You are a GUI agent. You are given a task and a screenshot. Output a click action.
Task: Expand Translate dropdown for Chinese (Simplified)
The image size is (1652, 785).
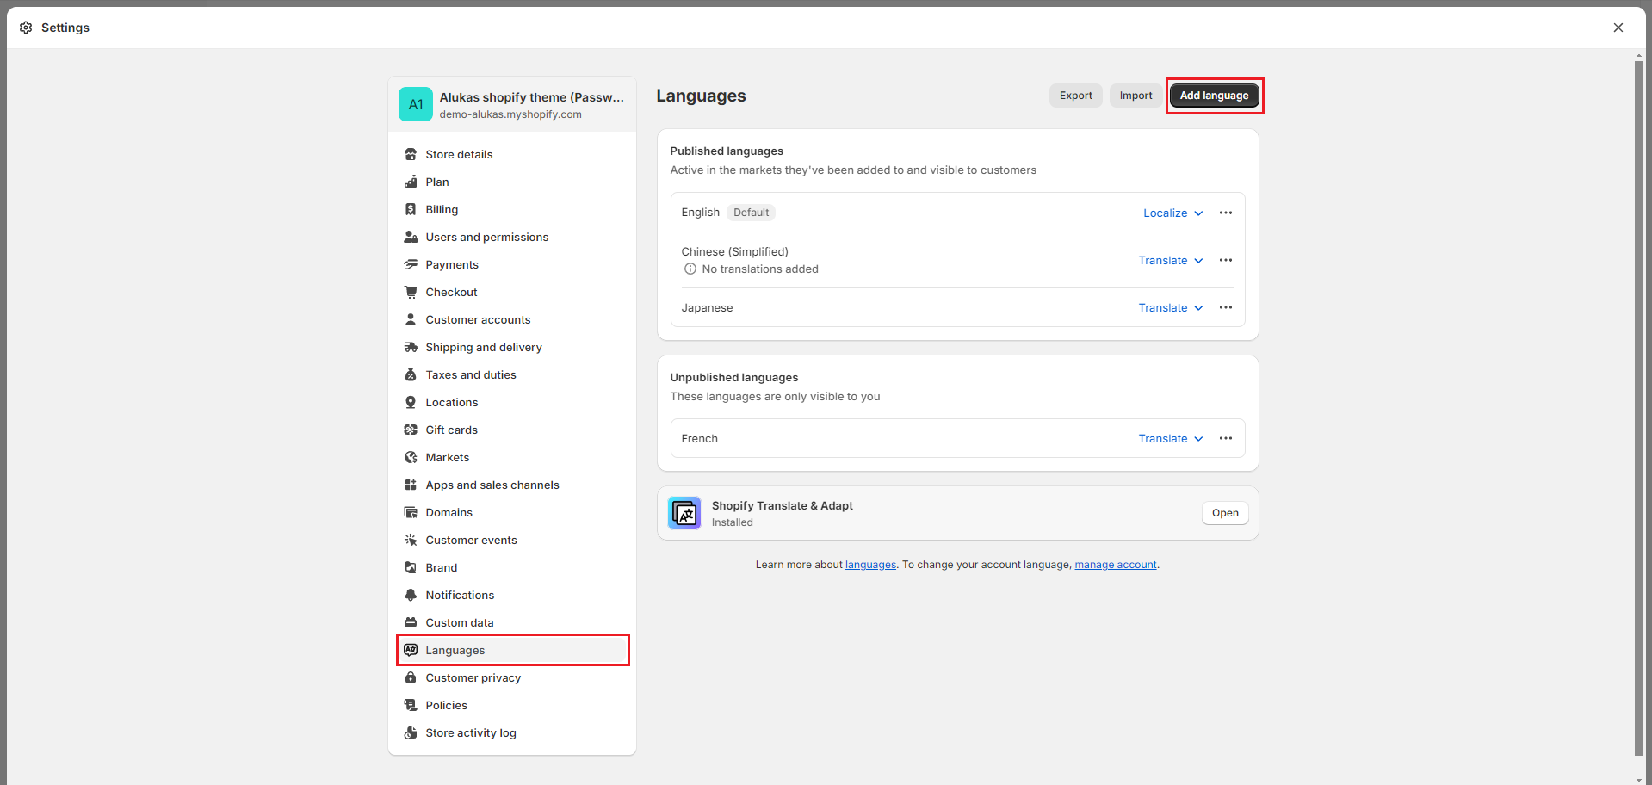point(1171,261)
